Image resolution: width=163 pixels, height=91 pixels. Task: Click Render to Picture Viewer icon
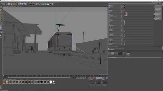coord(31,4)
